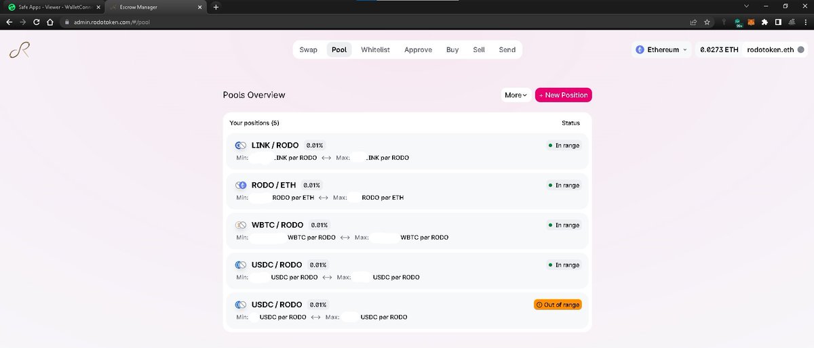814x348 pixels.
Task: Click the WBTC / RODO token pair icon
Action: [239, 225]
